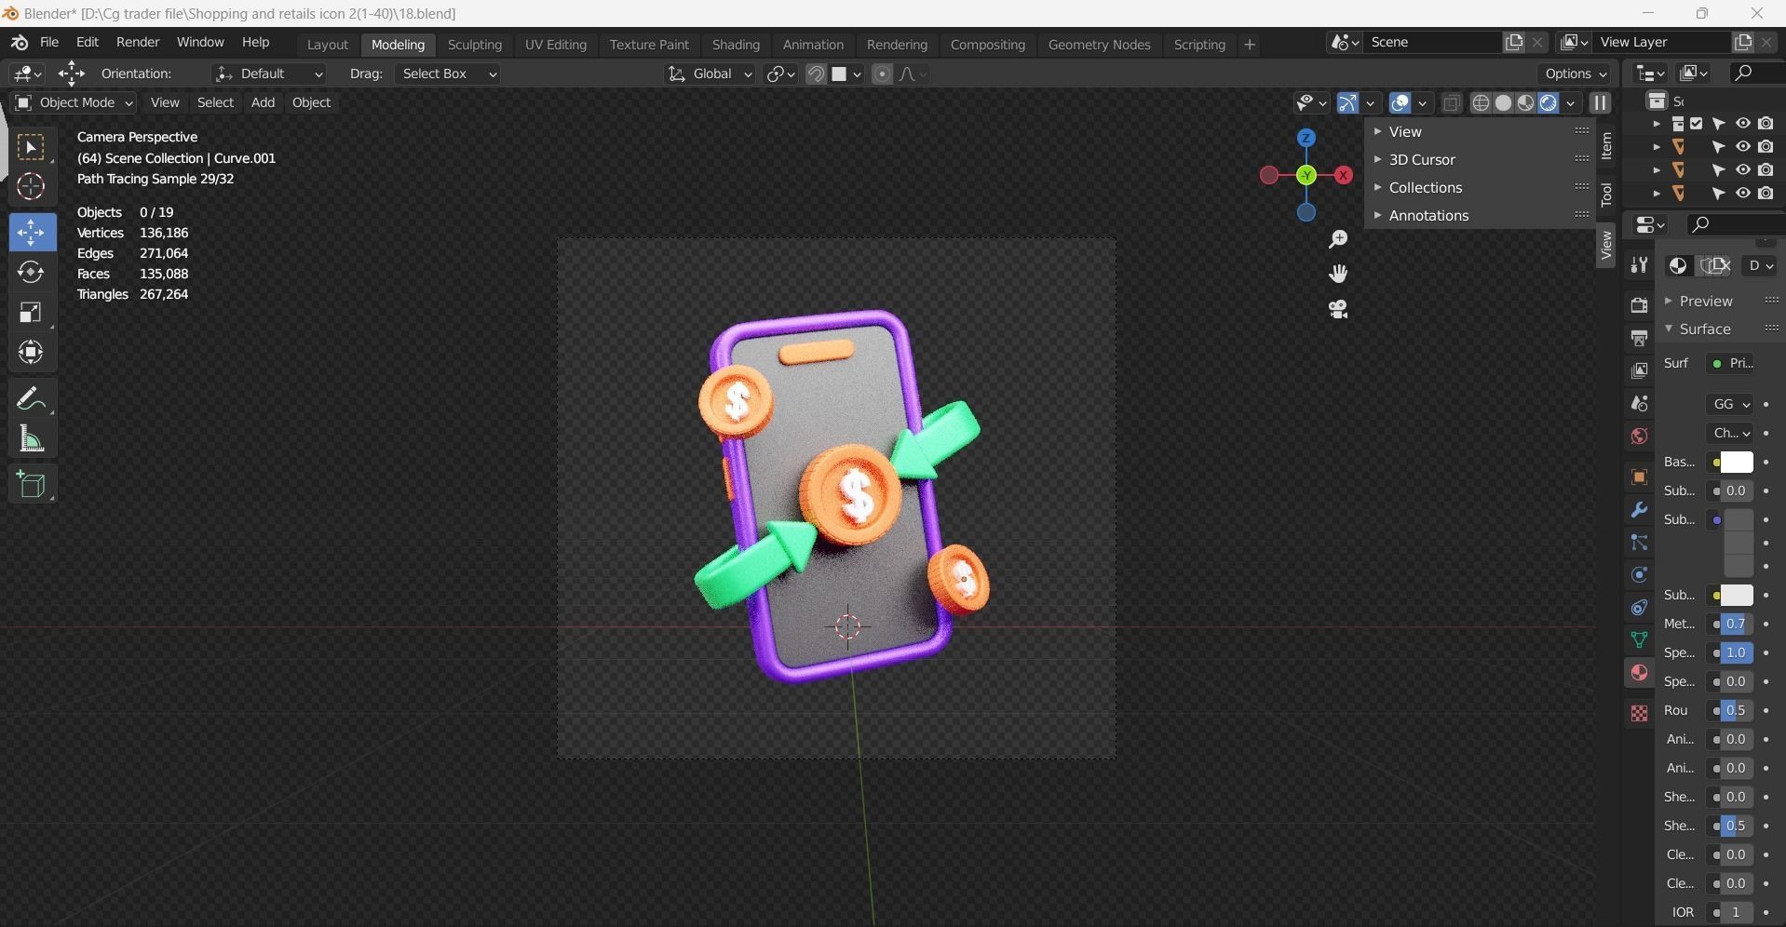The image size is (1786, 927).
Task: Switch to Wireframe viewport shading
Action: pos(1481,102)
